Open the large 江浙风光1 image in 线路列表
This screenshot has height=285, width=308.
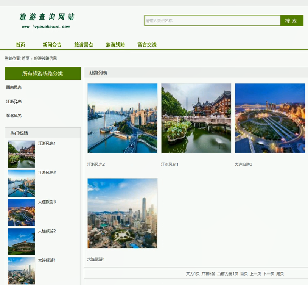(x=196, y=118)
